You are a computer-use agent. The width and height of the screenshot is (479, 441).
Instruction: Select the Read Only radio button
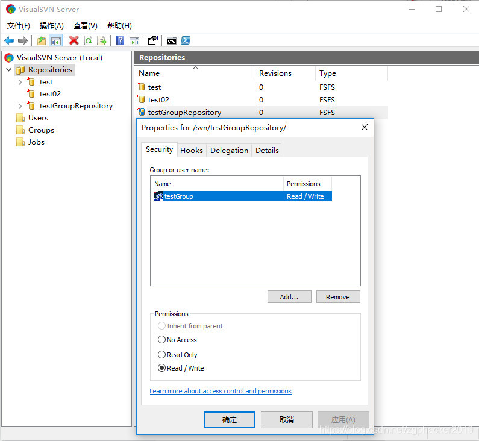(161, 355)
